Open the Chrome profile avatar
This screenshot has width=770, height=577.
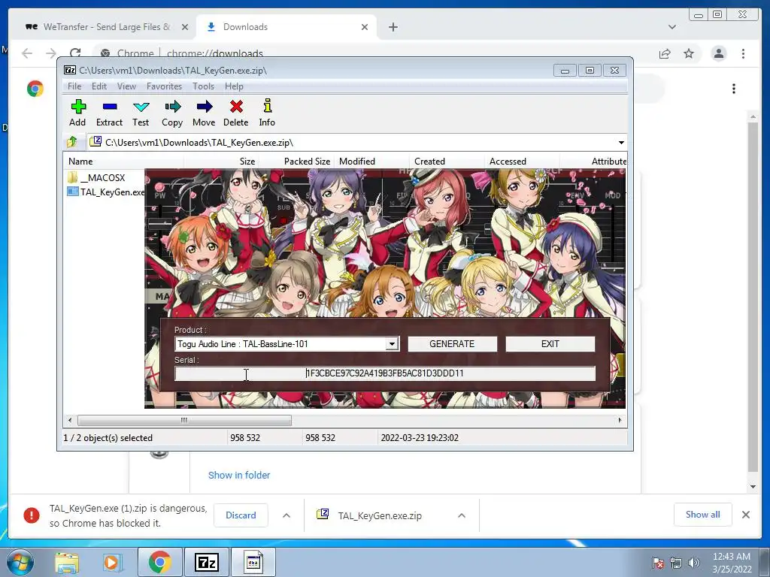[719, 53]
